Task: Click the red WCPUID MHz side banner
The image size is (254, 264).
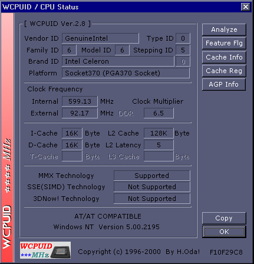Action: pos(7,137)
